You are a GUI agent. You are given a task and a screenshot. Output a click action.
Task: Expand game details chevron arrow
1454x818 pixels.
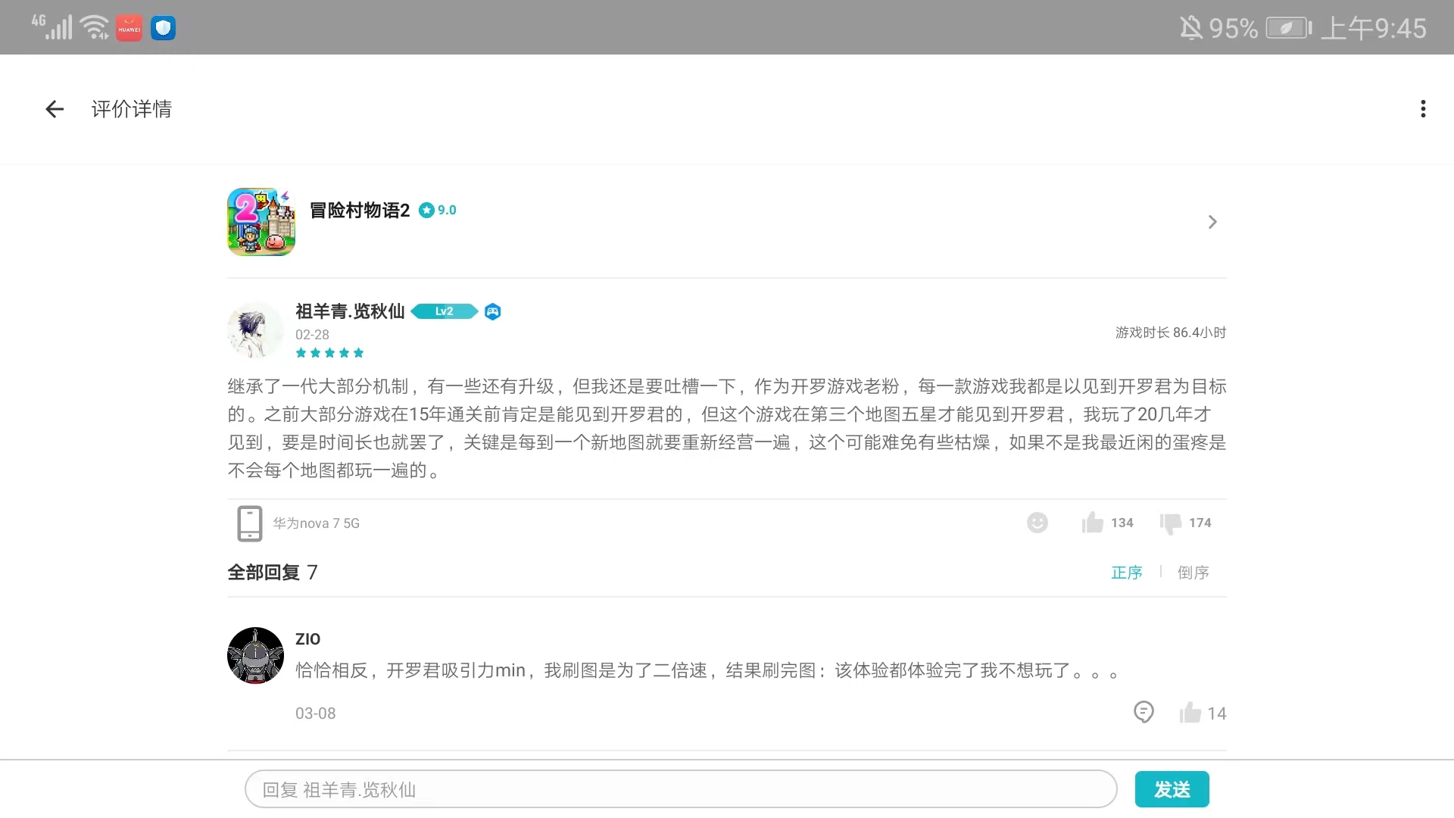point(1212,222)
